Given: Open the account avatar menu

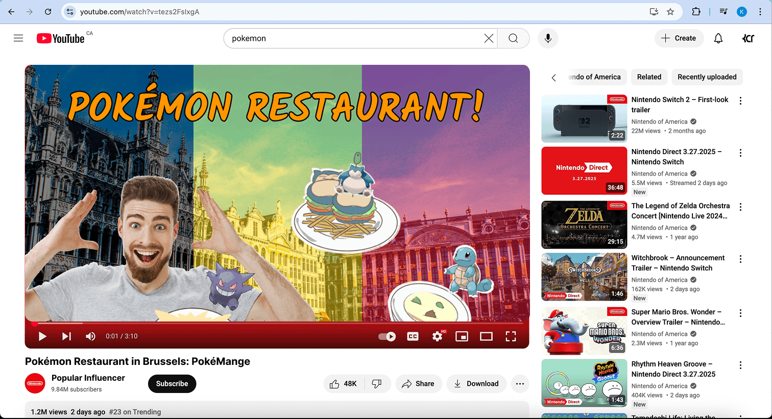Looking at the screenshot, I should click(x=748, y=38).
